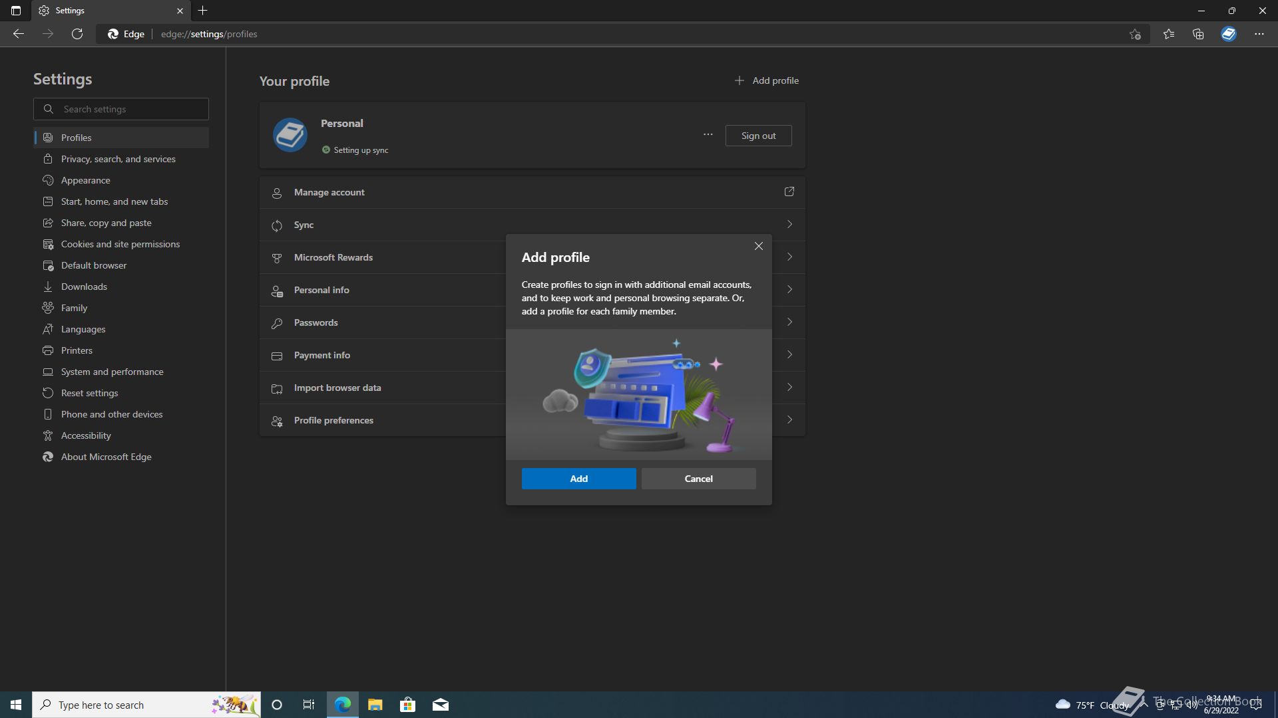Click Import browser data icon
Image resolution: width=1278 pixels, height=718 pixels.
coord(277,388)
